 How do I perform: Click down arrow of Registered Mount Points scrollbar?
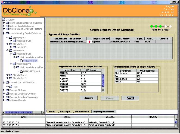click(x=103, y=91)
